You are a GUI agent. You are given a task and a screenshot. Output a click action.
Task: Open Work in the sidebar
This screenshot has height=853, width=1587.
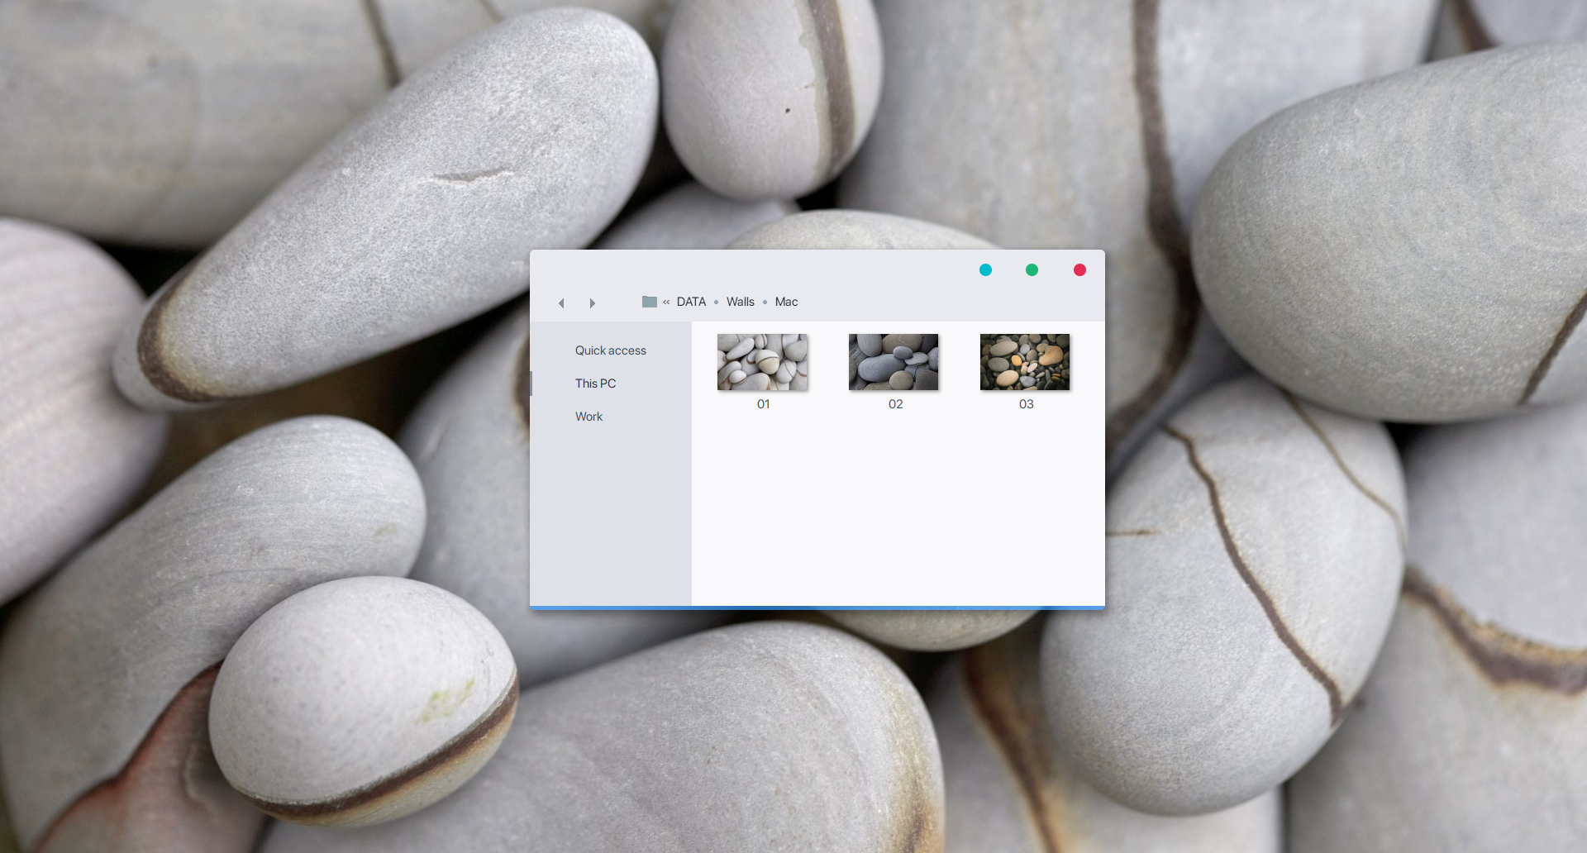coord(589,417)
